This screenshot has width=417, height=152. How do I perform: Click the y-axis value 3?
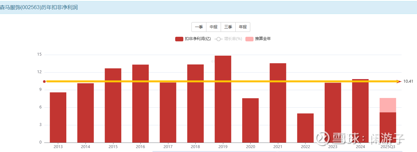click(41, 125)
